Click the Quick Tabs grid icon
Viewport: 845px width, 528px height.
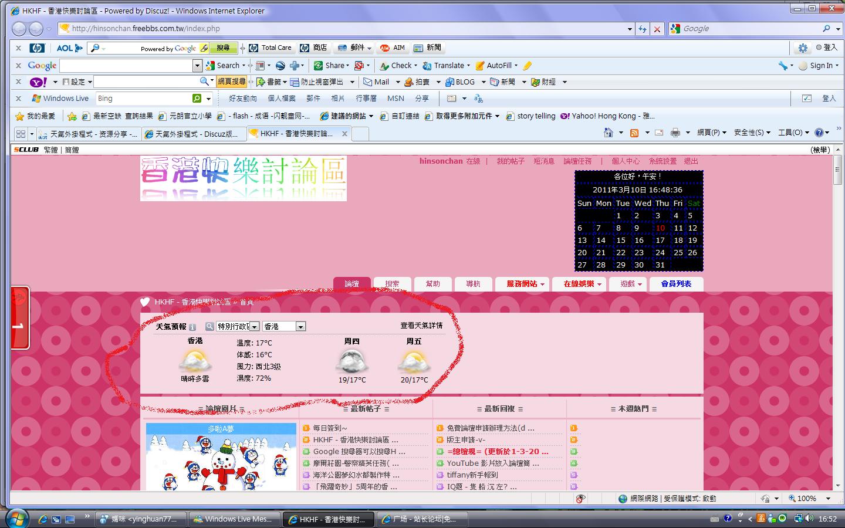click(21, 134)
